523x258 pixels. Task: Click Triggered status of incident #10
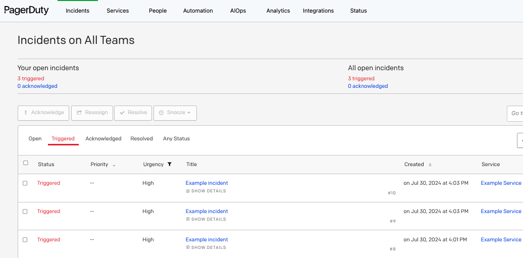[48, 183]
